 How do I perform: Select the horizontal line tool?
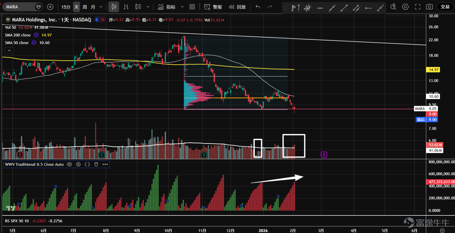[x=320, y=8]
